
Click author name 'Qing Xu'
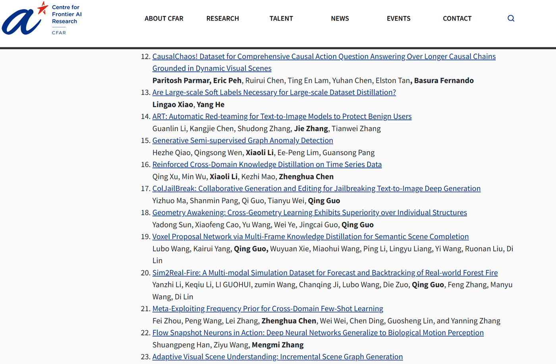coord(165,177)
